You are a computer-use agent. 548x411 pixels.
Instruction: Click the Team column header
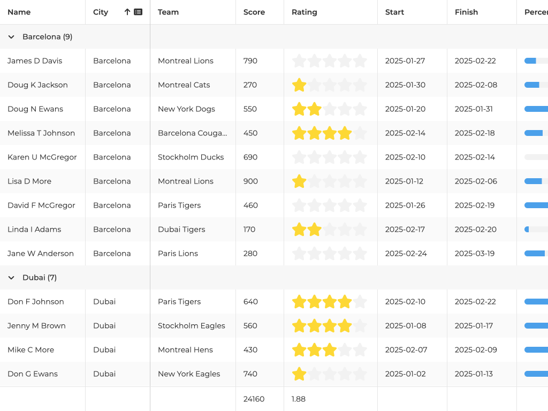point(168,12)
